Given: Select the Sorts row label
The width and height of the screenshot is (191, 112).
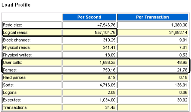Looking at the screenshot, I should 8,85.
